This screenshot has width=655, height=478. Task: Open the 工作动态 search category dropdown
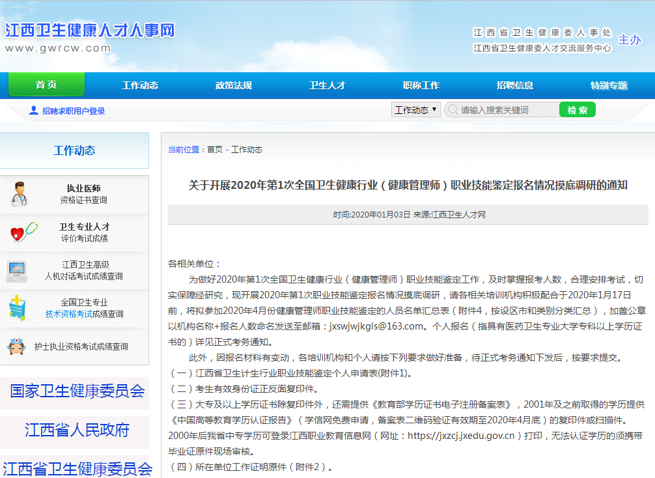point(416,110)
